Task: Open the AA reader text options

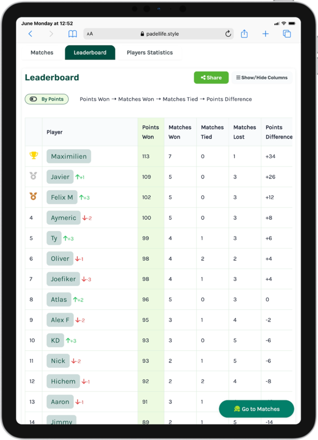Action: point(90,34)
